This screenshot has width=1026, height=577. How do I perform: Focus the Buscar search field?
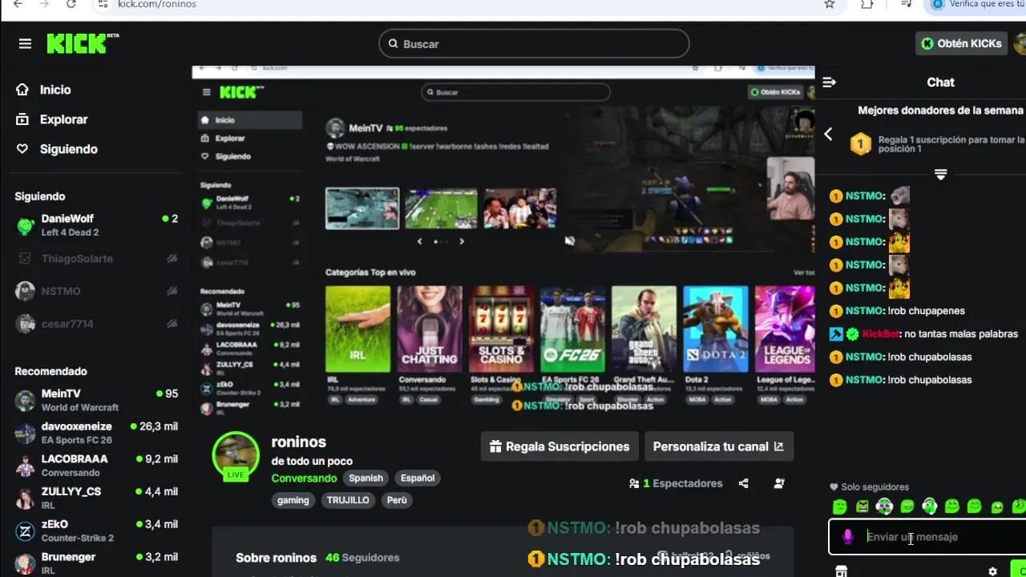point(534,44)
